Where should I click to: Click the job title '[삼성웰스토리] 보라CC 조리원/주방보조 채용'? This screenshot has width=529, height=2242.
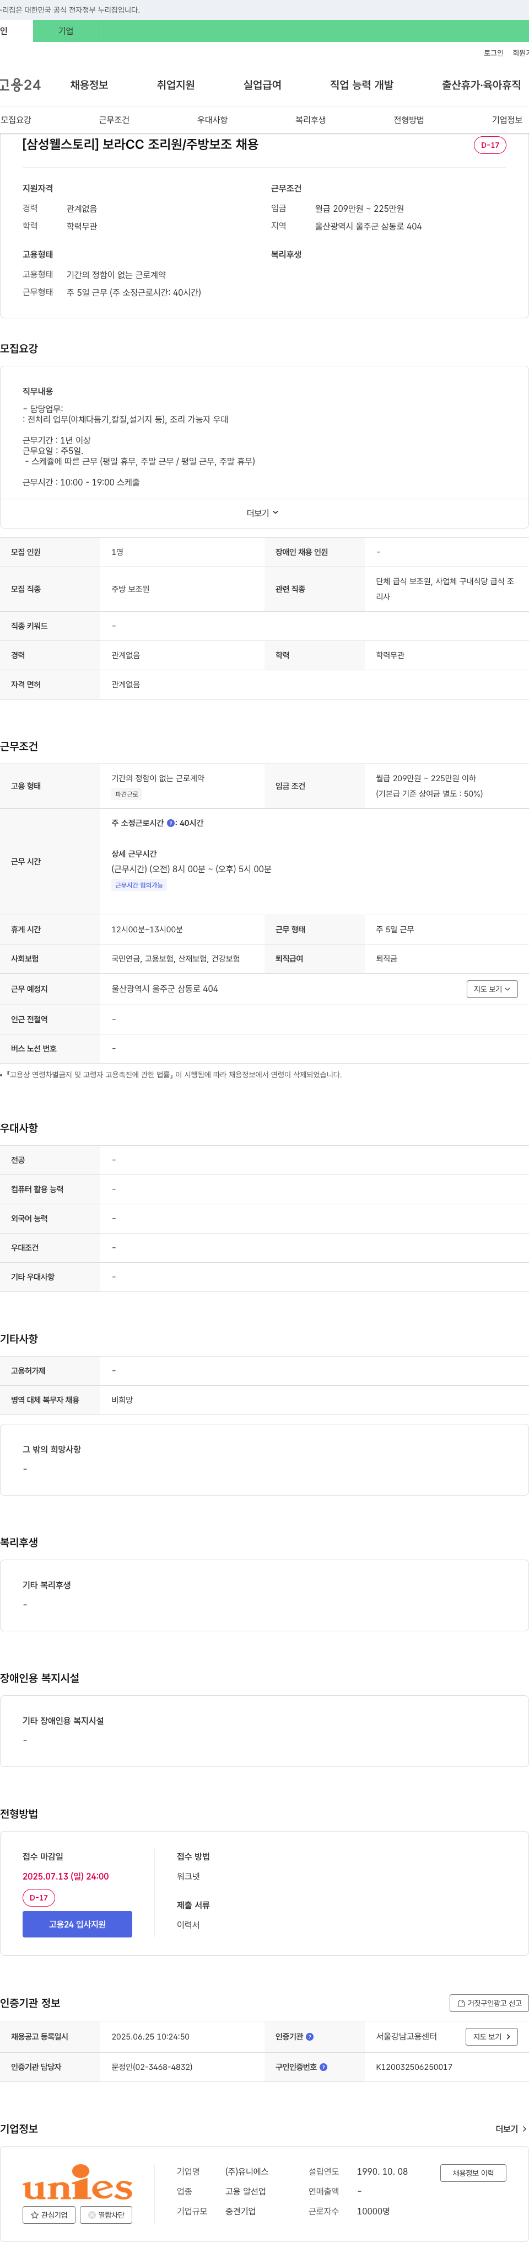[x=140, y=145]
